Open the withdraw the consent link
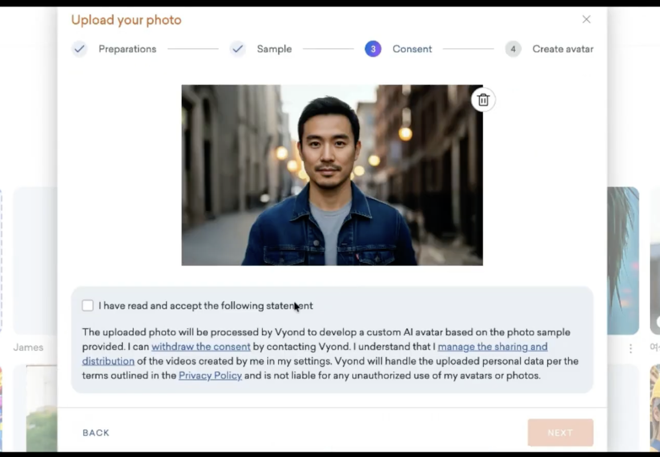Viewport: 660px width, 457px height. point(201,346)
